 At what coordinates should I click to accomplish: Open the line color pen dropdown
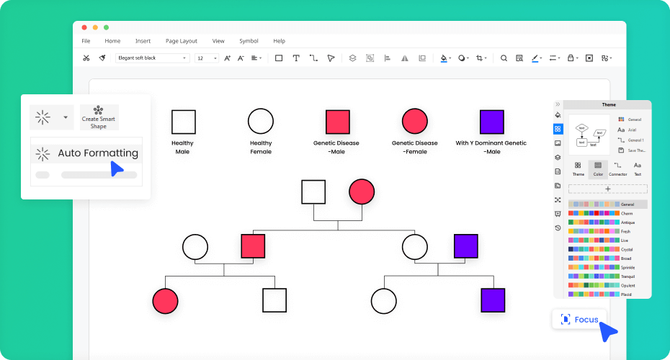pyautogui.click(x=537, y=58)
